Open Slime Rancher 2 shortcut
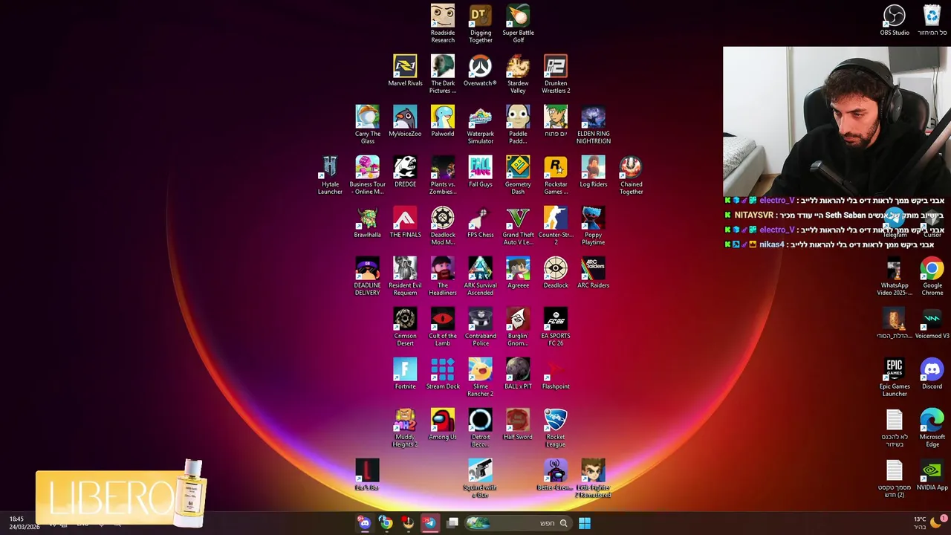Image resolution: width=951 pixels, height=535 pixels. [481, 377]
